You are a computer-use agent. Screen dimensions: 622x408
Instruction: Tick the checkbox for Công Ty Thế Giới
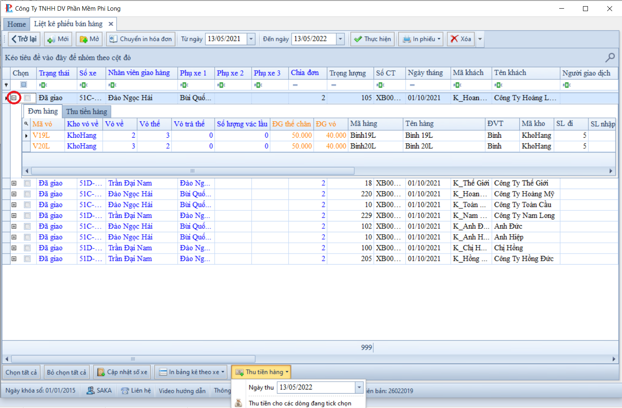28,183
